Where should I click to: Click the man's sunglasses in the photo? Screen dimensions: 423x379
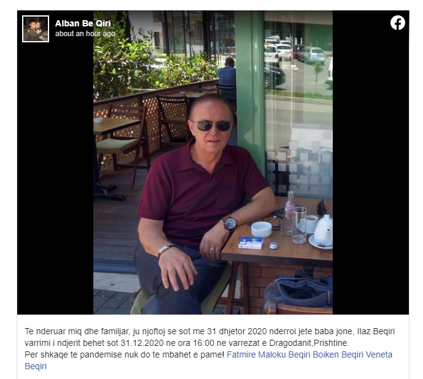pyautogui.click(x=213, y=125)
